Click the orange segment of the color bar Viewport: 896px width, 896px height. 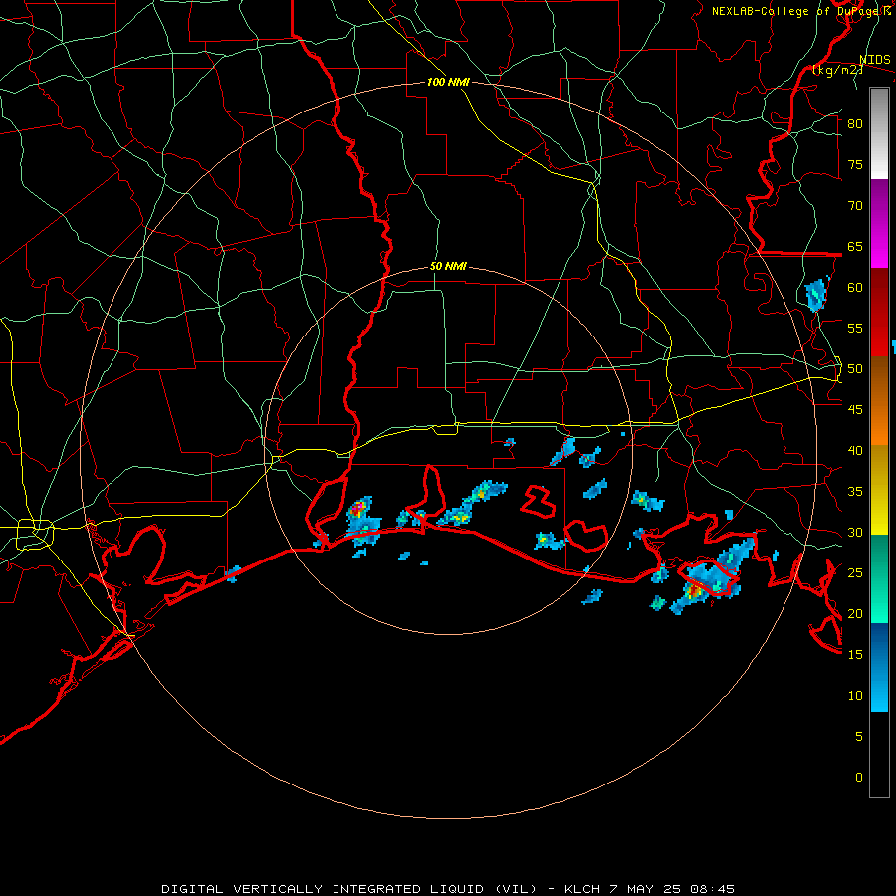[x=879, y=401]
